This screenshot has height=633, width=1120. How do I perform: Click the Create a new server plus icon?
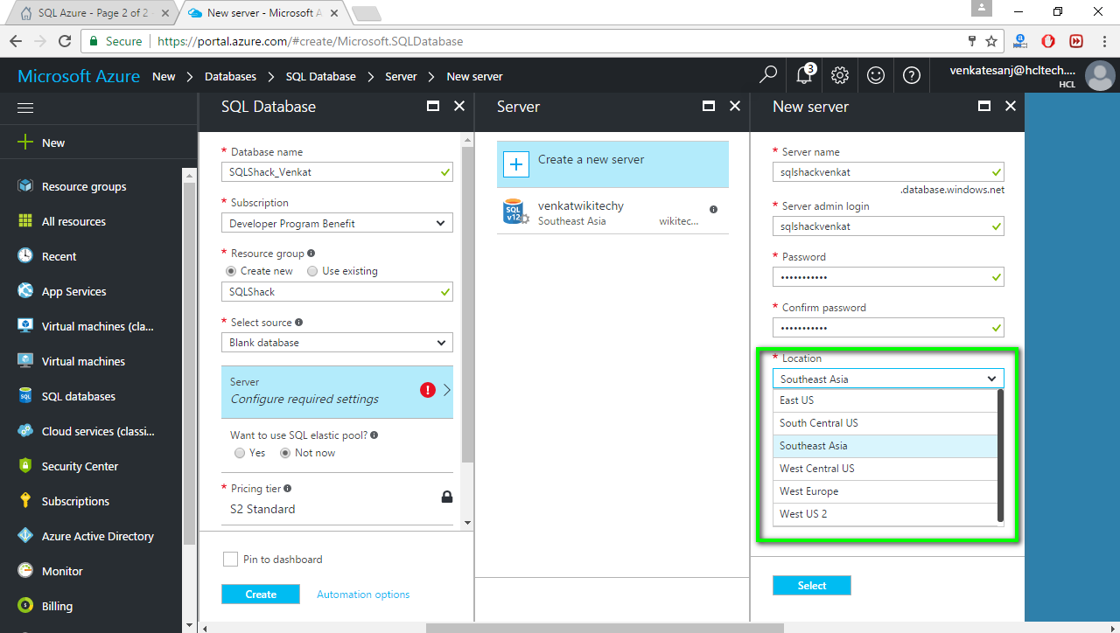(516, 163)
